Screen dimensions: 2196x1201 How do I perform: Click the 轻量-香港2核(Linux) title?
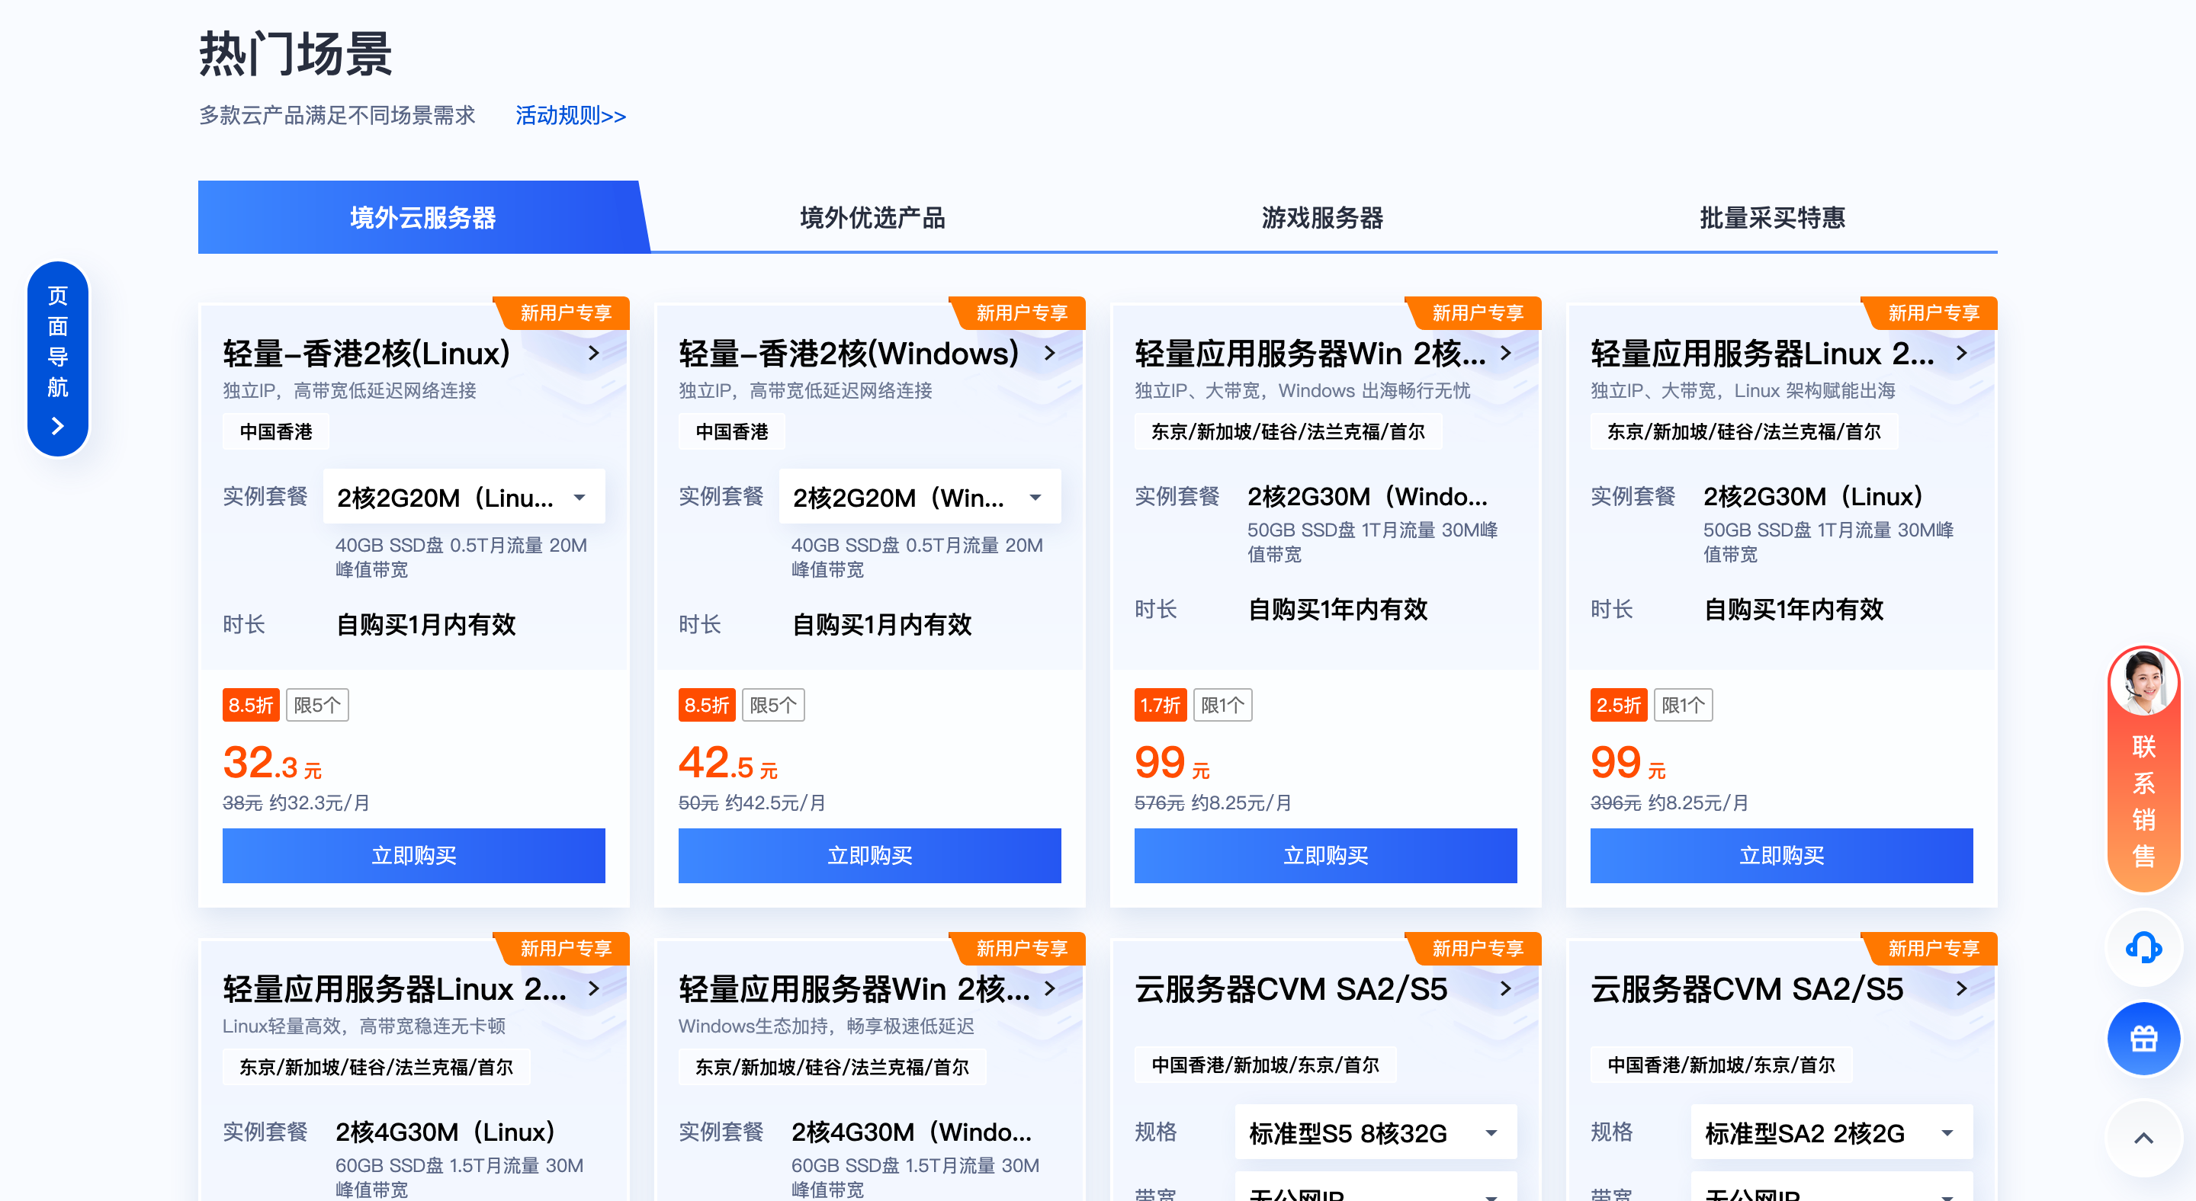click(x=367, y=354)
